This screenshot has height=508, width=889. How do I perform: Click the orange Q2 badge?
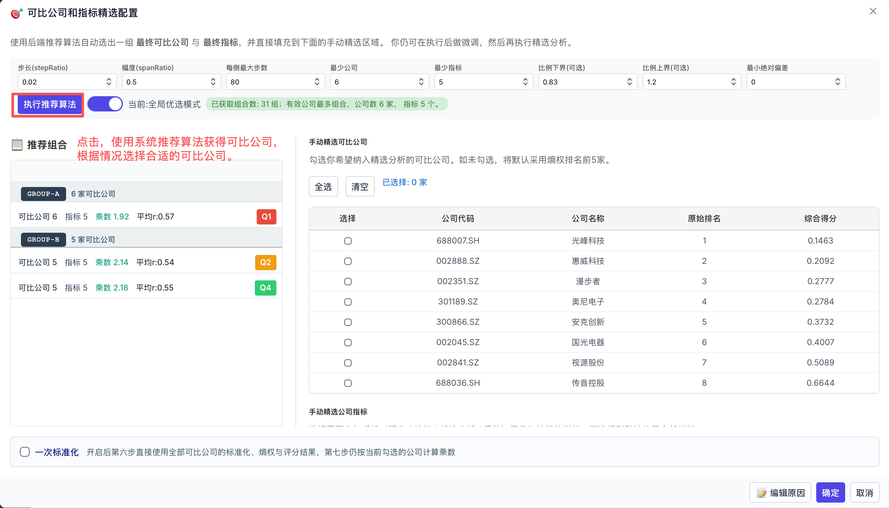[x=265, y=262]
